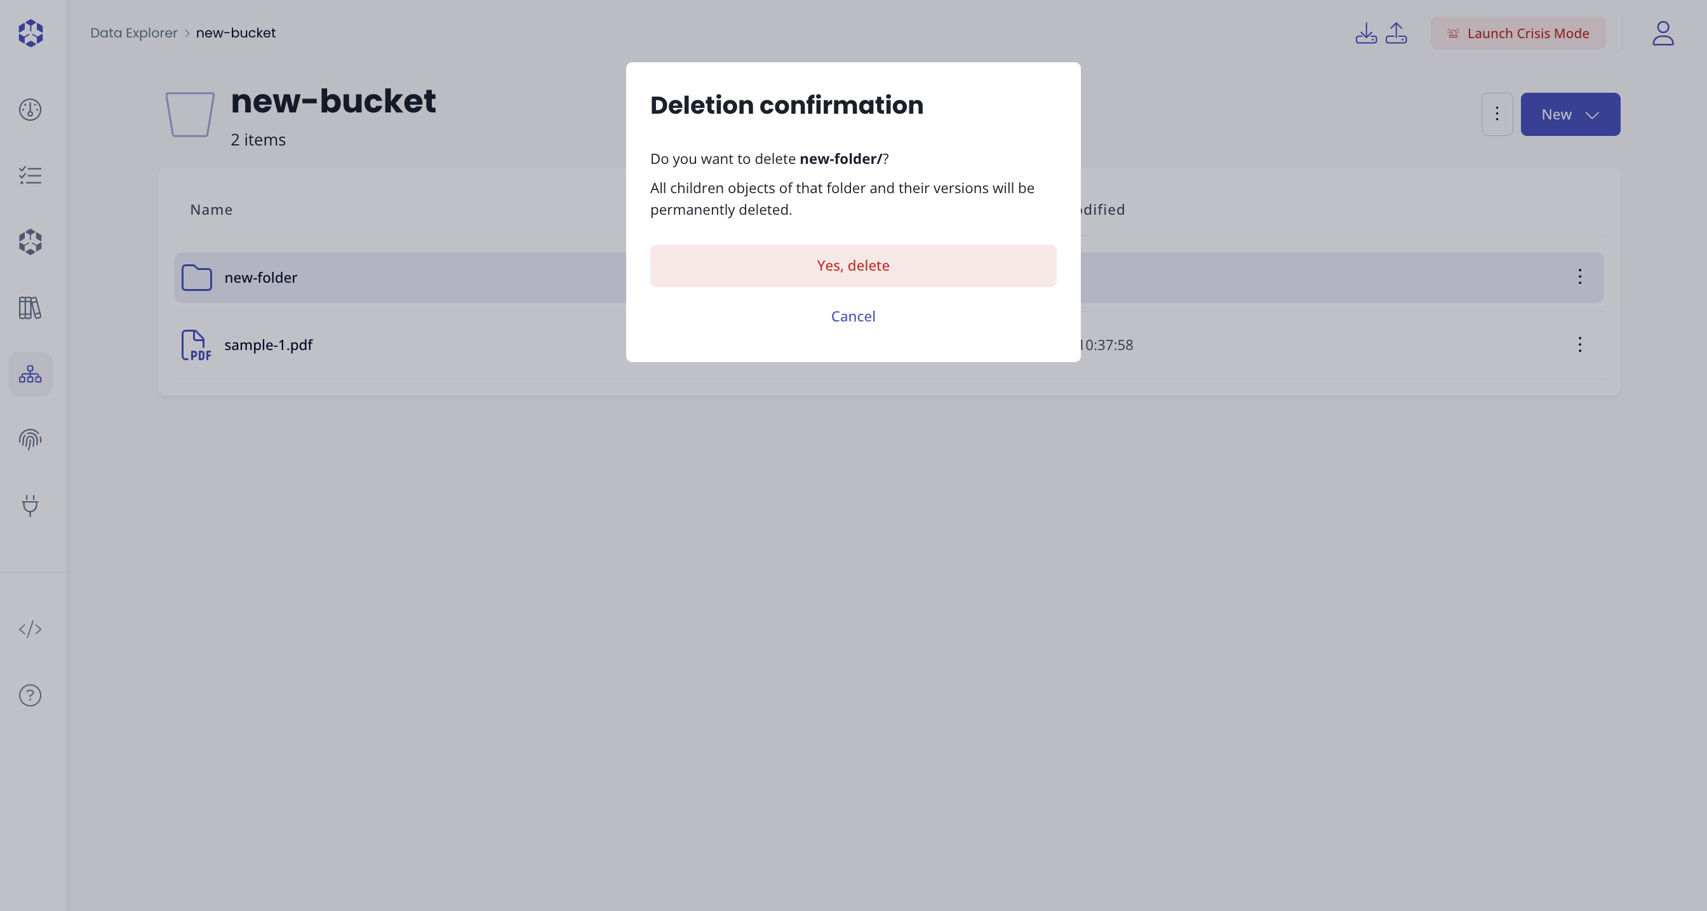
Task: Select the plug connectors icon in sidebar
Action: click(x=30, y=506)
